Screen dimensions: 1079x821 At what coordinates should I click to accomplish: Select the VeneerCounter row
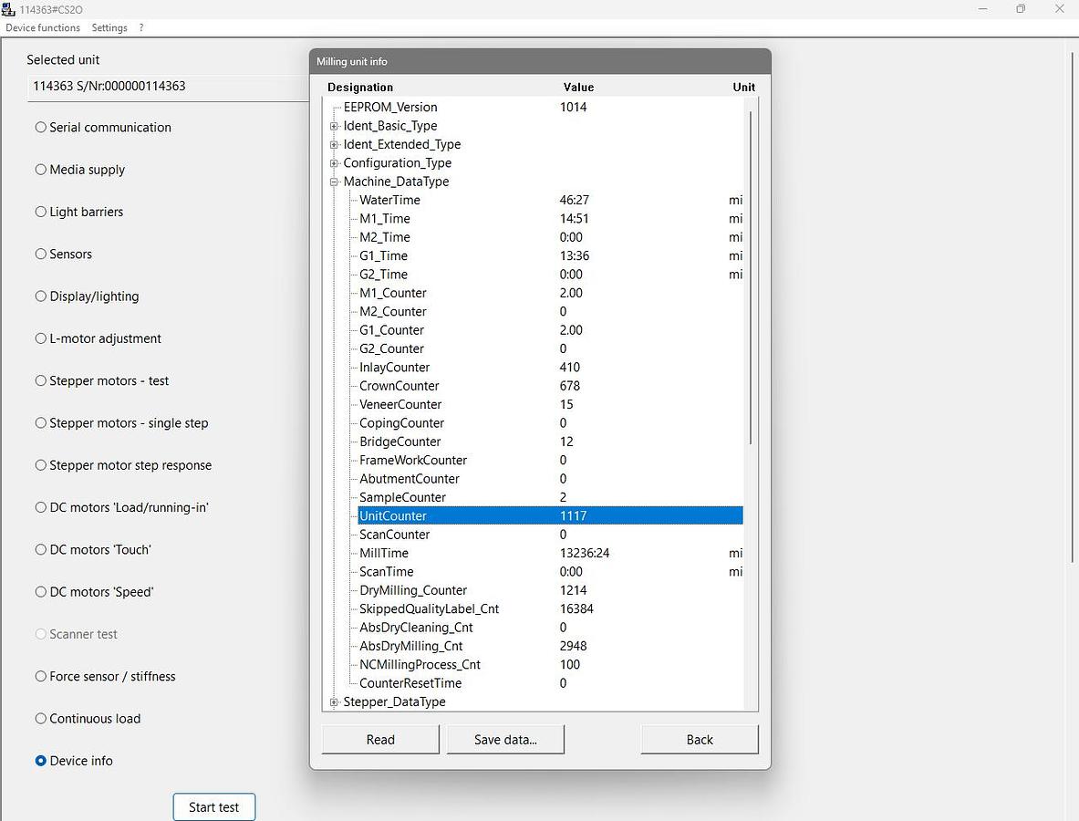(x=551, y=405)
